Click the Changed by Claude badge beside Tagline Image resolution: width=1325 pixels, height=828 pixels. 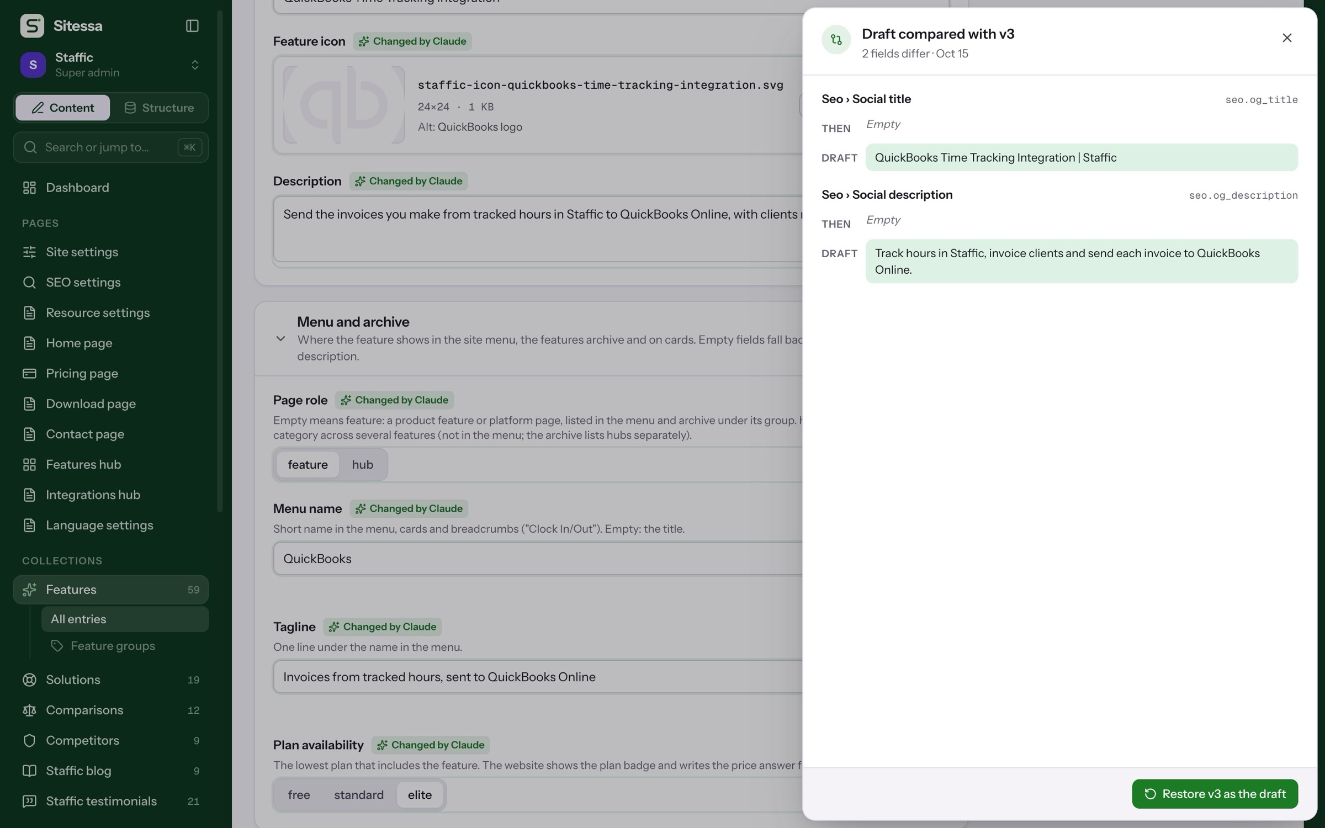pos(383,627)
